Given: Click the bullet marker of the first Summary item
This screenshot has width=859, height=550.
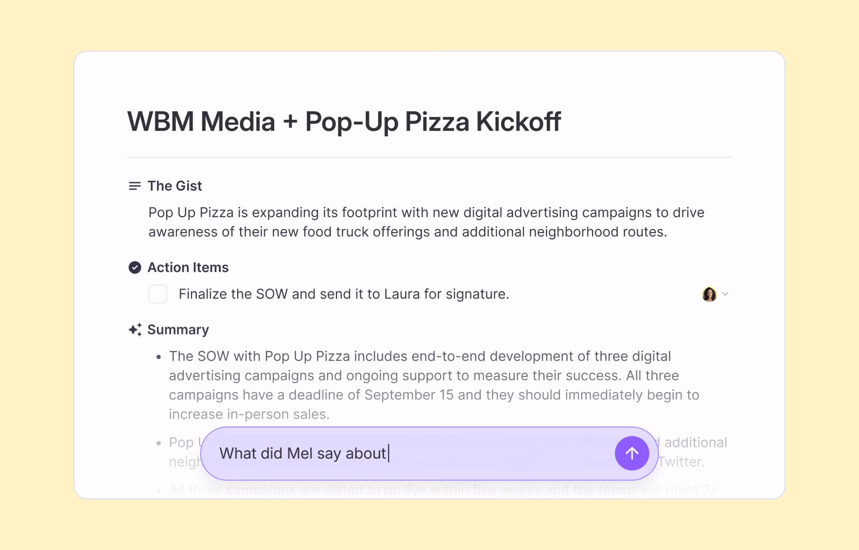Looking at the screenshot, I should point(159,357).
